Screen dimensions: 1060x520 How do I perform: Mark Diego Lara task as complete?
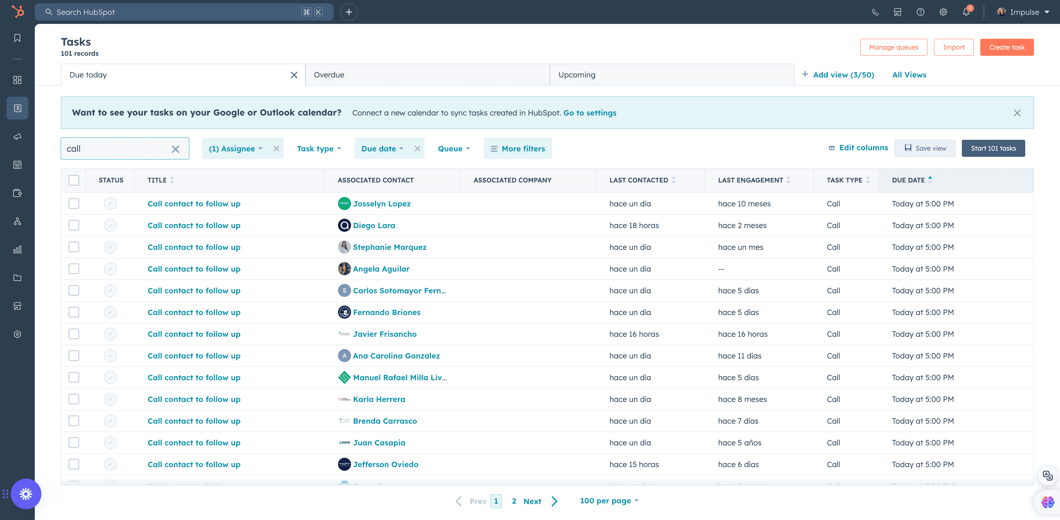click(110, 225)
